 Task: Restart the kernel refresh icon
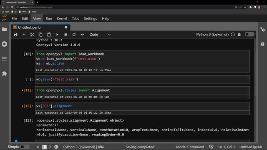[x=74, y=35]
